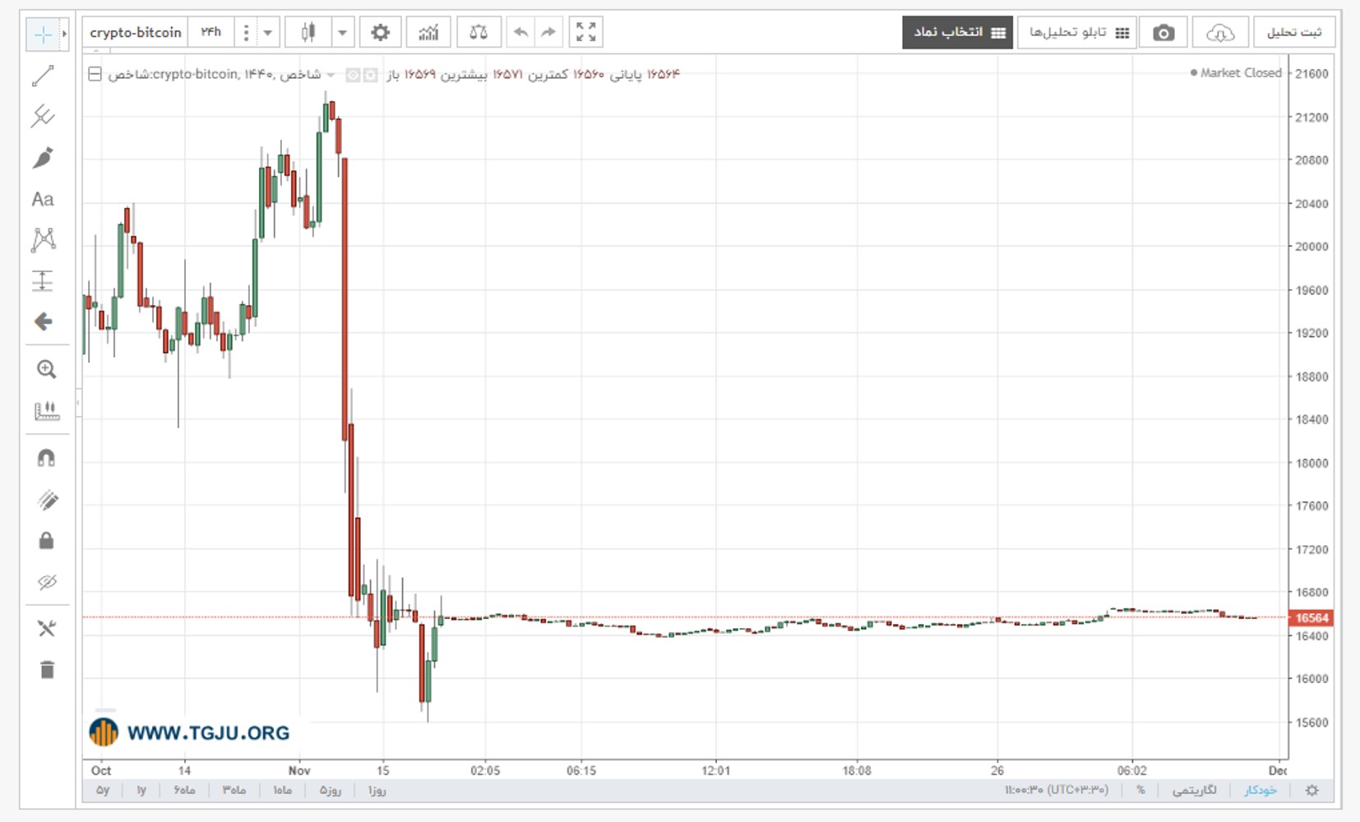Select the brush drawing tool
Viewport: 1360px width, 822px height.
(x=43, y=157)
